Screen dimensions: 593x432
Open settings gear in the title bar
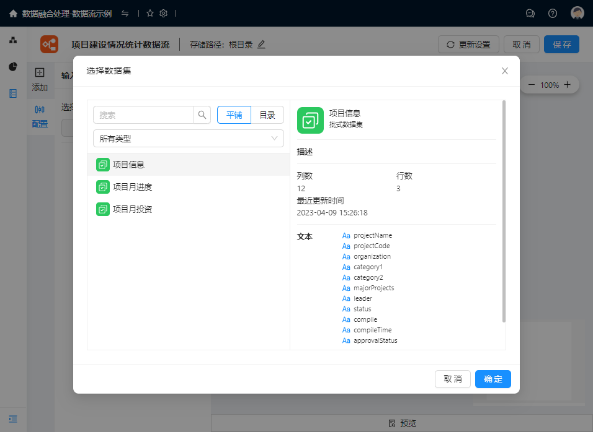(164, 13)
